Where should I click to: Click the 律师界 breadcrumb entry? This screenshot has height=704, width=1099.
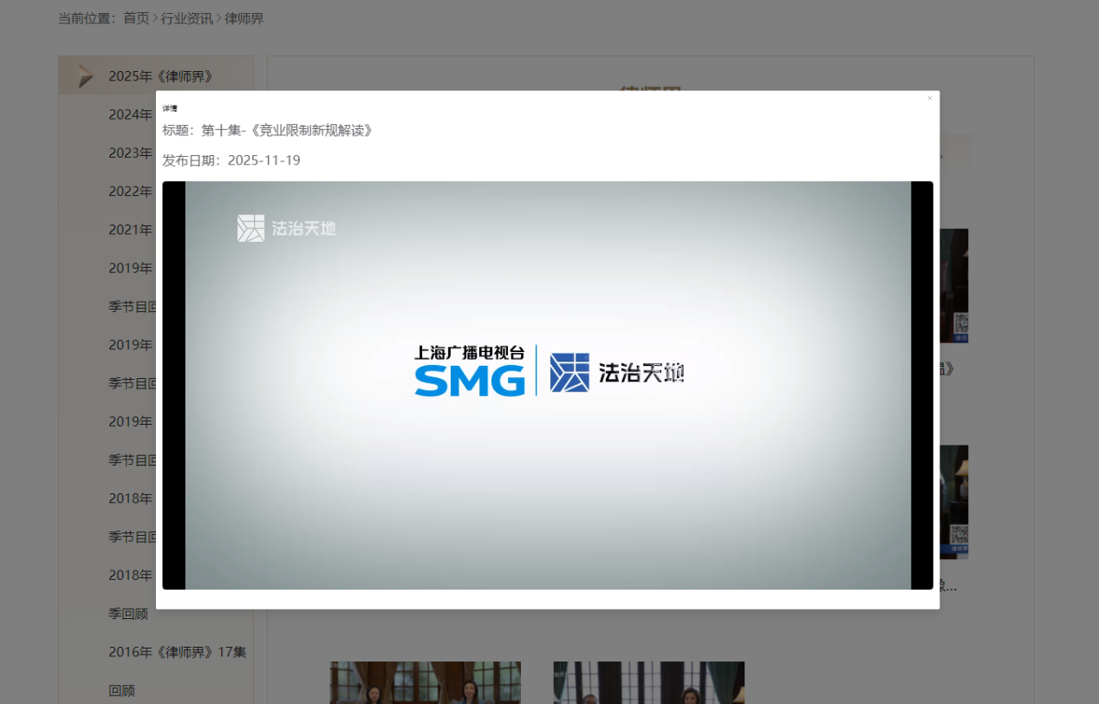[x=244, y=17]
